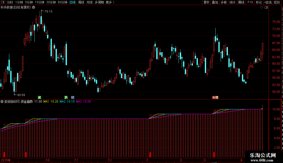Add stock with +自选 button

click(268, 2)
